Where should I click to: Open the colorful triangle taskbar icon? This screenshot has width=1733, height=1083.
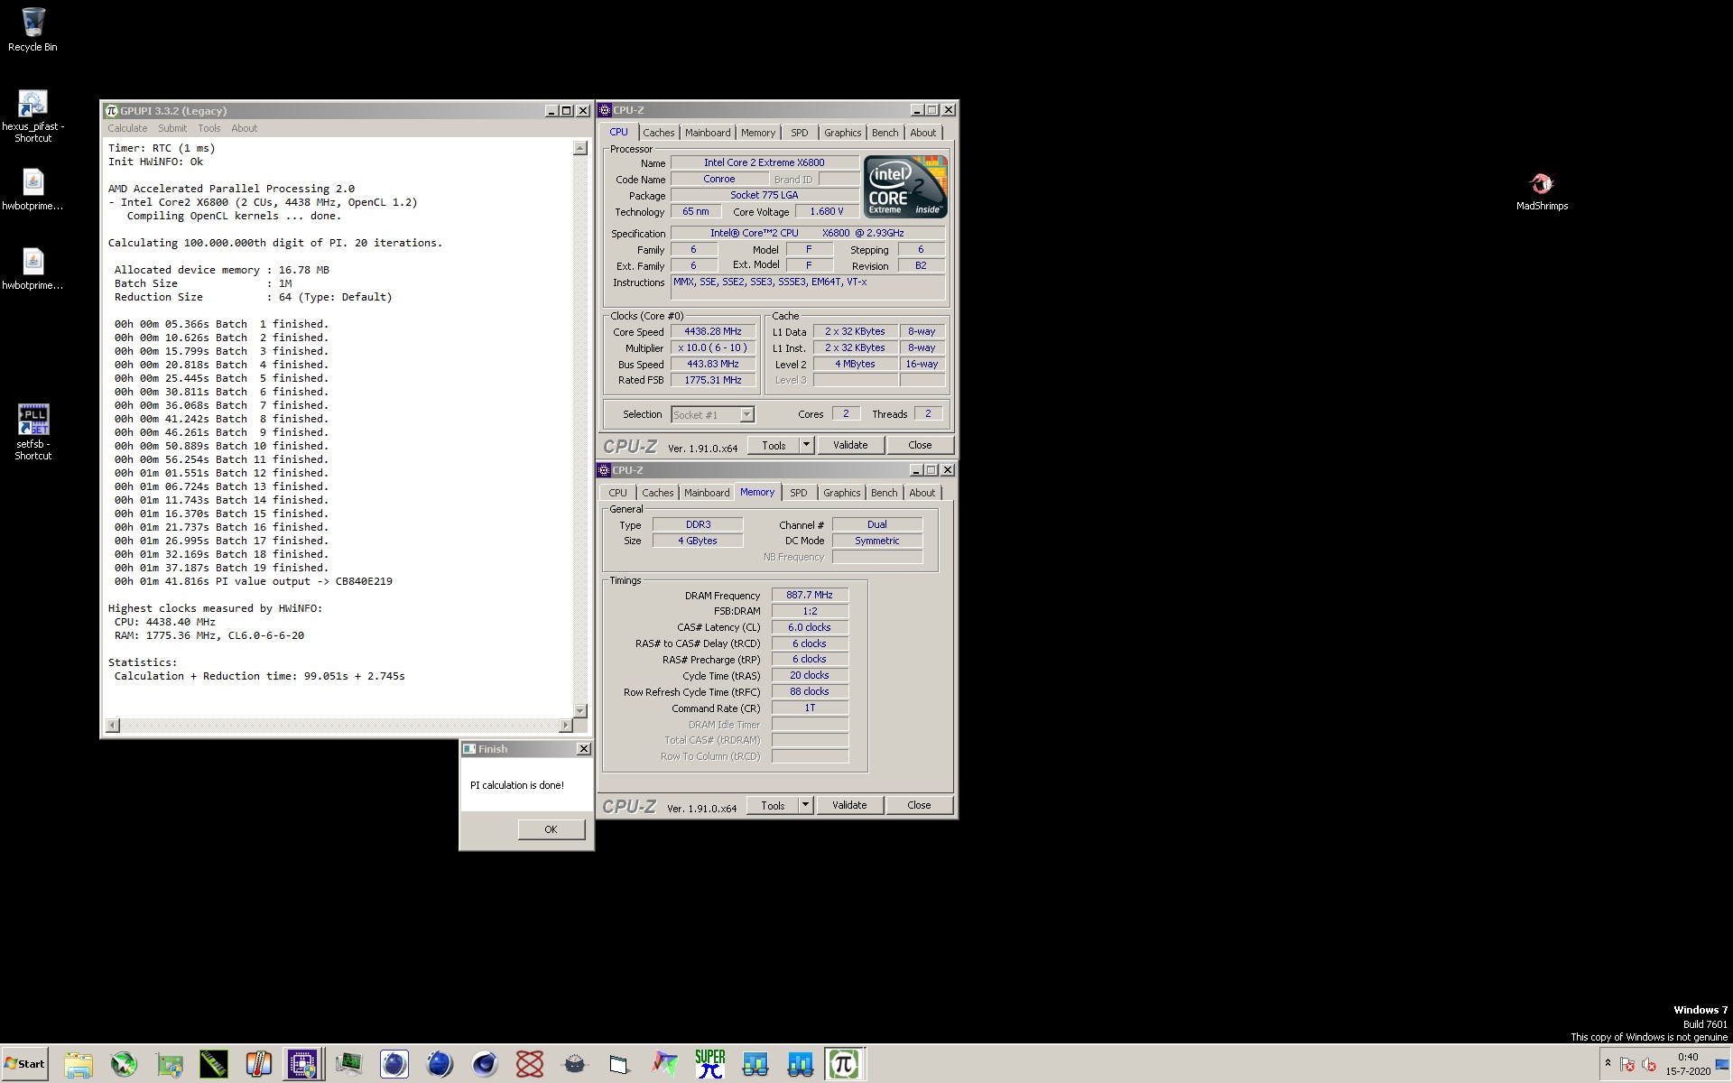(665, 1065)
